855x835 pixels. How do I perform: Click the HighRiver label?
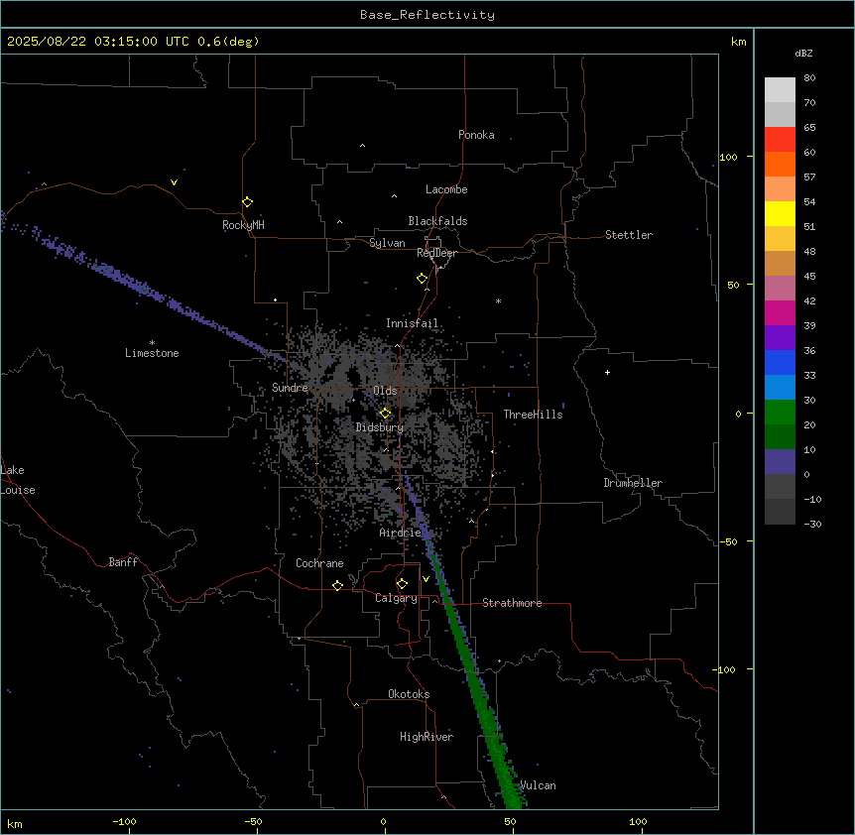click(x=427, y=737)
